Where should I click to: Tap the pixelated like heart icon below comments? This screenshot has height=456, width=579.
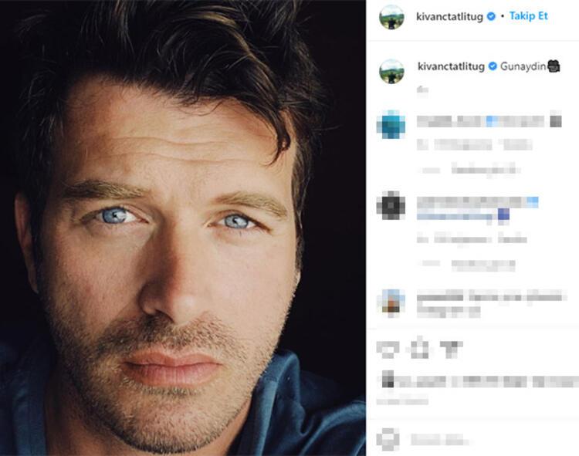388,349
